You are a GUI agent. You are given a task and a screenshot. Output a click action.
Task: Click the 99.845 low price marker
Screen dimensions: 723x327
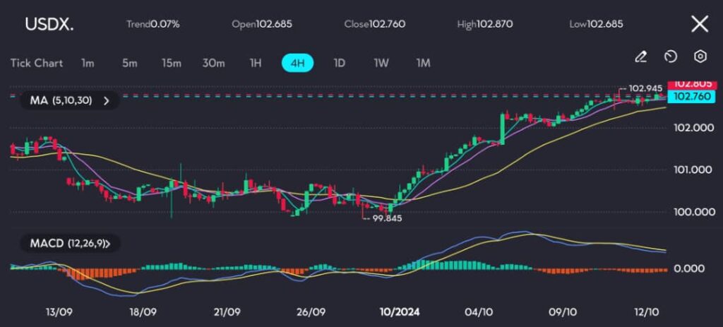click(387, 219)
